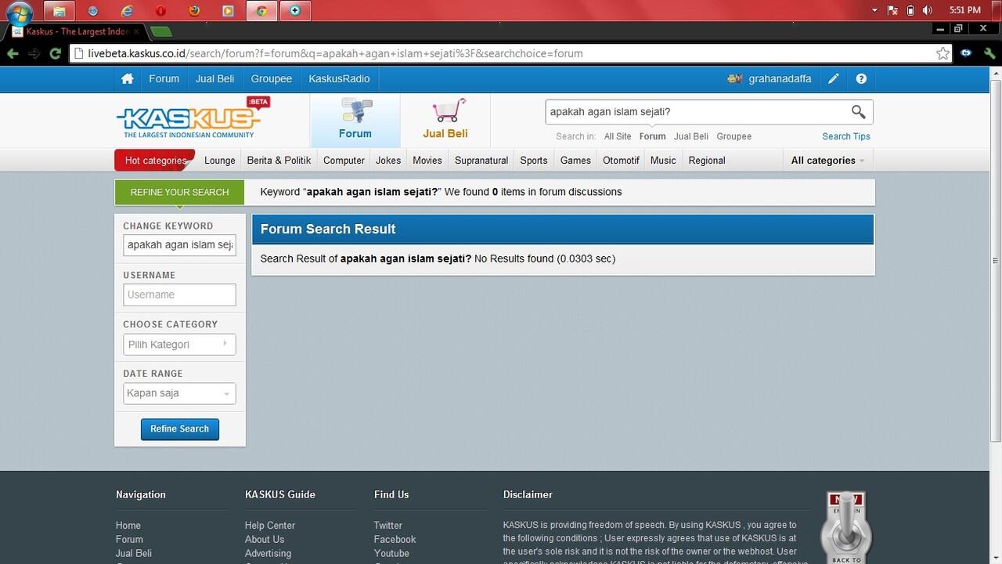Expand the All categories dropdown
The width and height of the screenshot is (1002, 564).
(x=827, y=161)
